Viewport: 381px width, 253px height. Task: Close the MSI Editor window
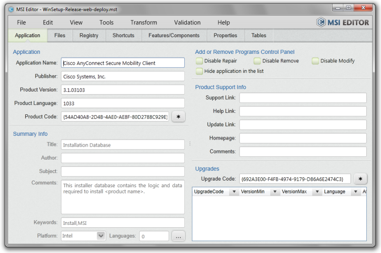click(x=363, y=8)
